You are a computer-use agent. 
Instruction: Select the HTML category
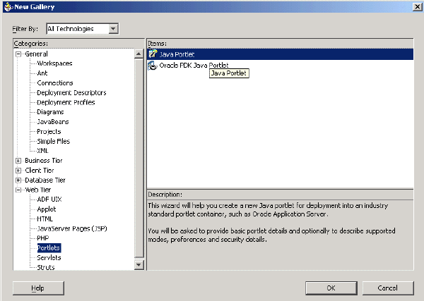point(45,219)
